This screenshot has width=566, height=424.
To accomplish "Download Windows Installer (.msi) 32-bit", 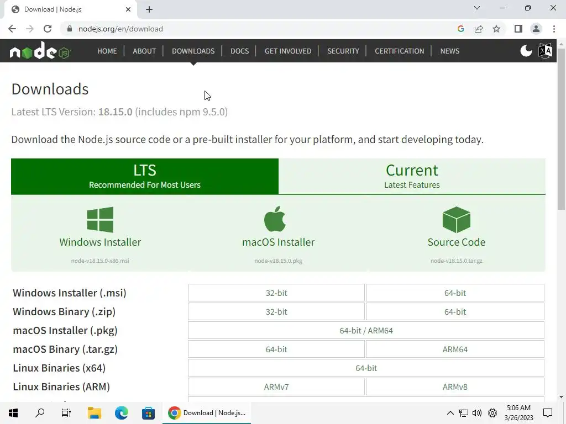I will click(x=276, y=293).
